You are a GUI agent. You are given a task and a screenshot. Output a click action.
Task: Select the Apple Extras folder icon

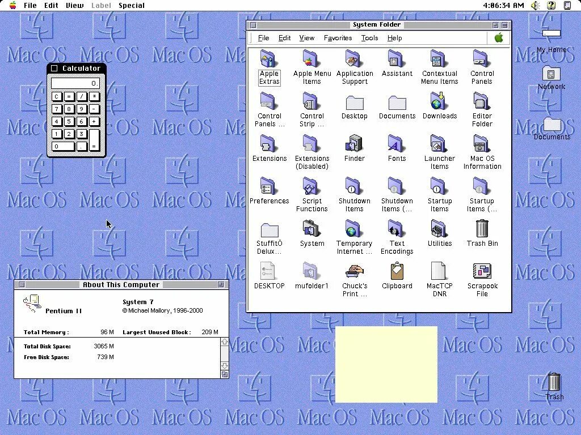(268, 59)
